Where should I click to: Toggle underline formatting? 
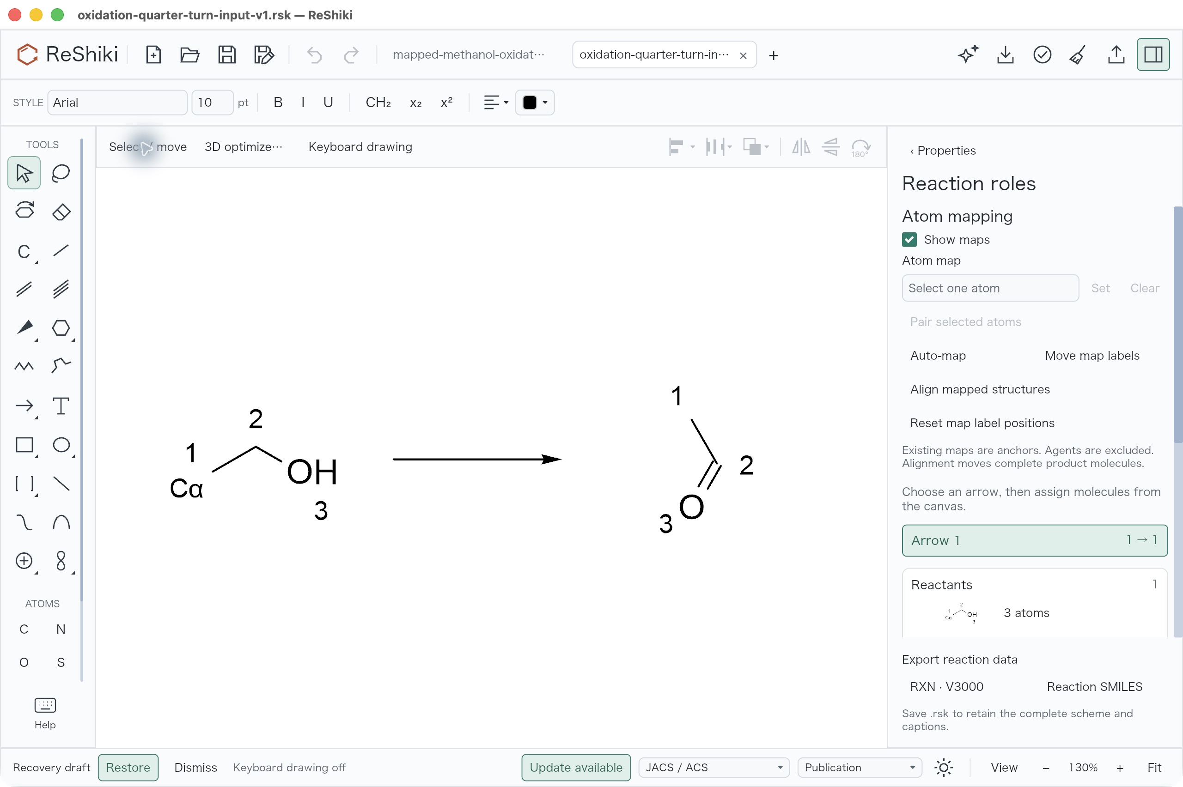tap(328, 103)
